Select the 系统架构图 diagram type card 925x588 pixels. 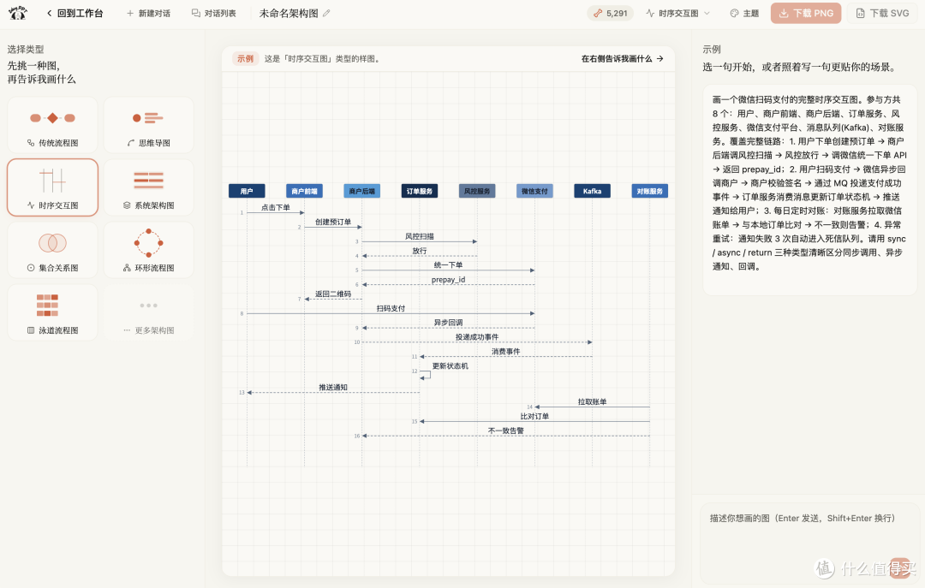point(149,187)
